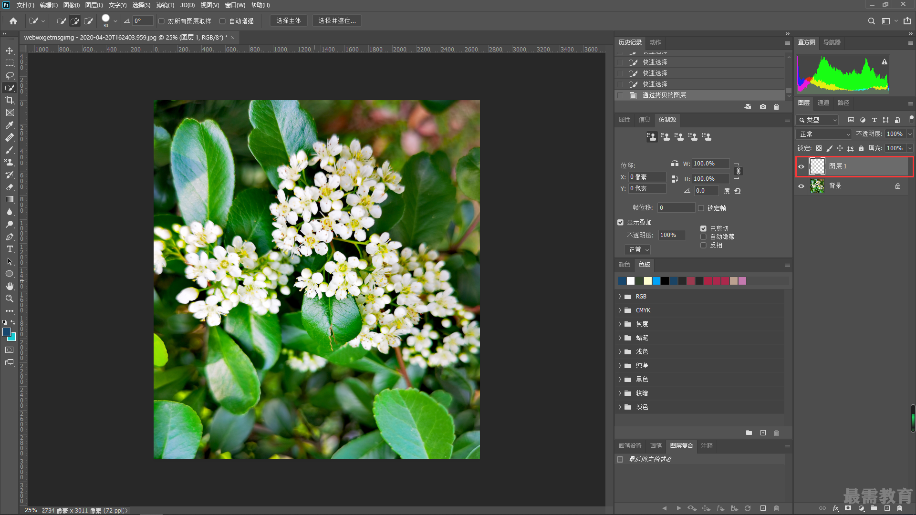Choose Subtract from selection brush mode
This screenshot has width=916, height=515.
pyautogui.click(x=88, y=21)
